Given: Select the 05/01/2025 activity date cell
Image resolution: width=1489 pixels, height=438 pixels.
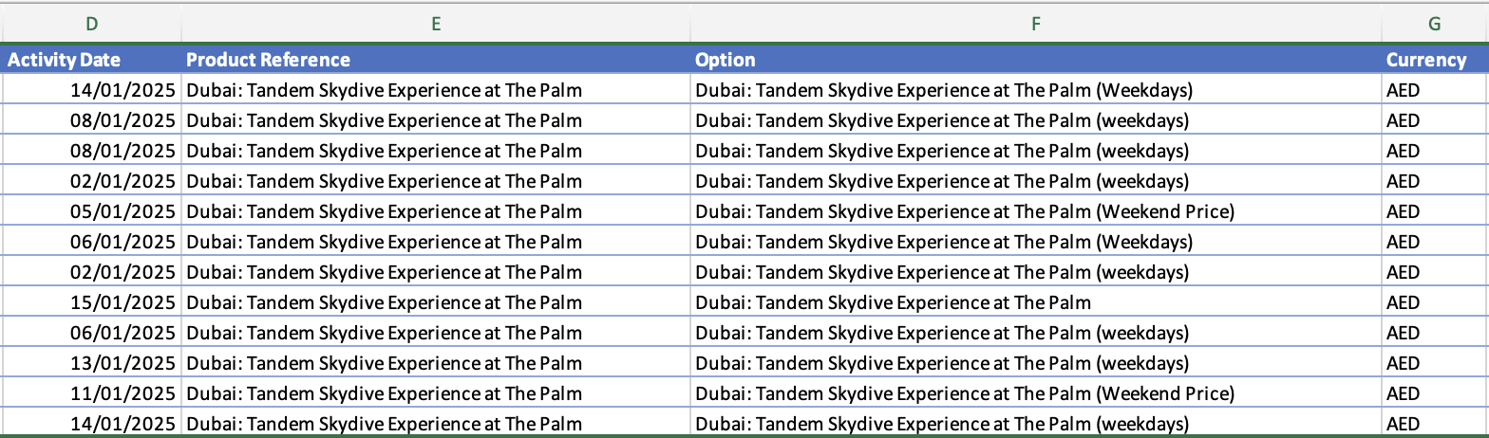Looking at the screenshot, I should tap(91, 211).
